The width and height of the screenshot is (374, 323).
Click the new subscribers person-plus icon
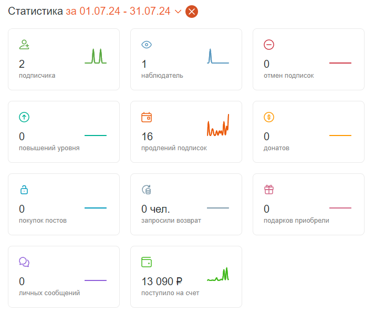[x=24, y=45]
